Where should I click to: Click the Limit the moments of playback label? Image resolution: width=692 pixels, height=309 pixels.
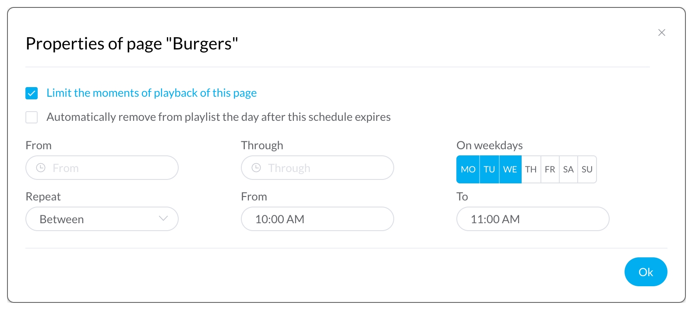pos(152,93)
